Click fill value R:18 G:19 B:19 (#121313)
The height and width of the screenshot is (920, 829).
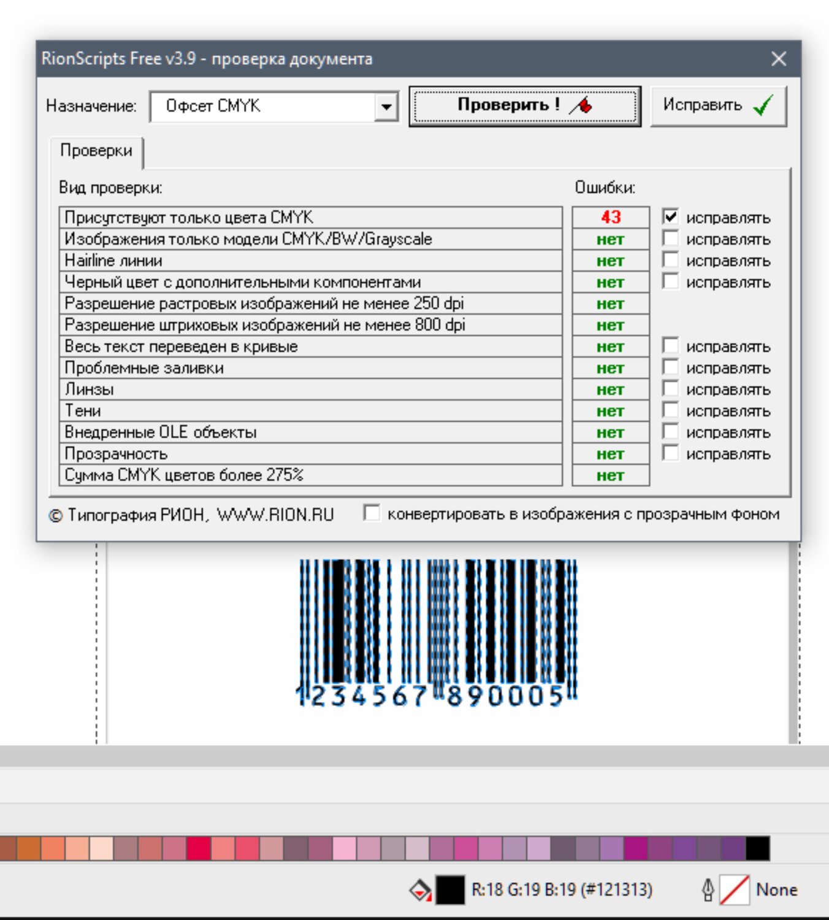(562, 890)
